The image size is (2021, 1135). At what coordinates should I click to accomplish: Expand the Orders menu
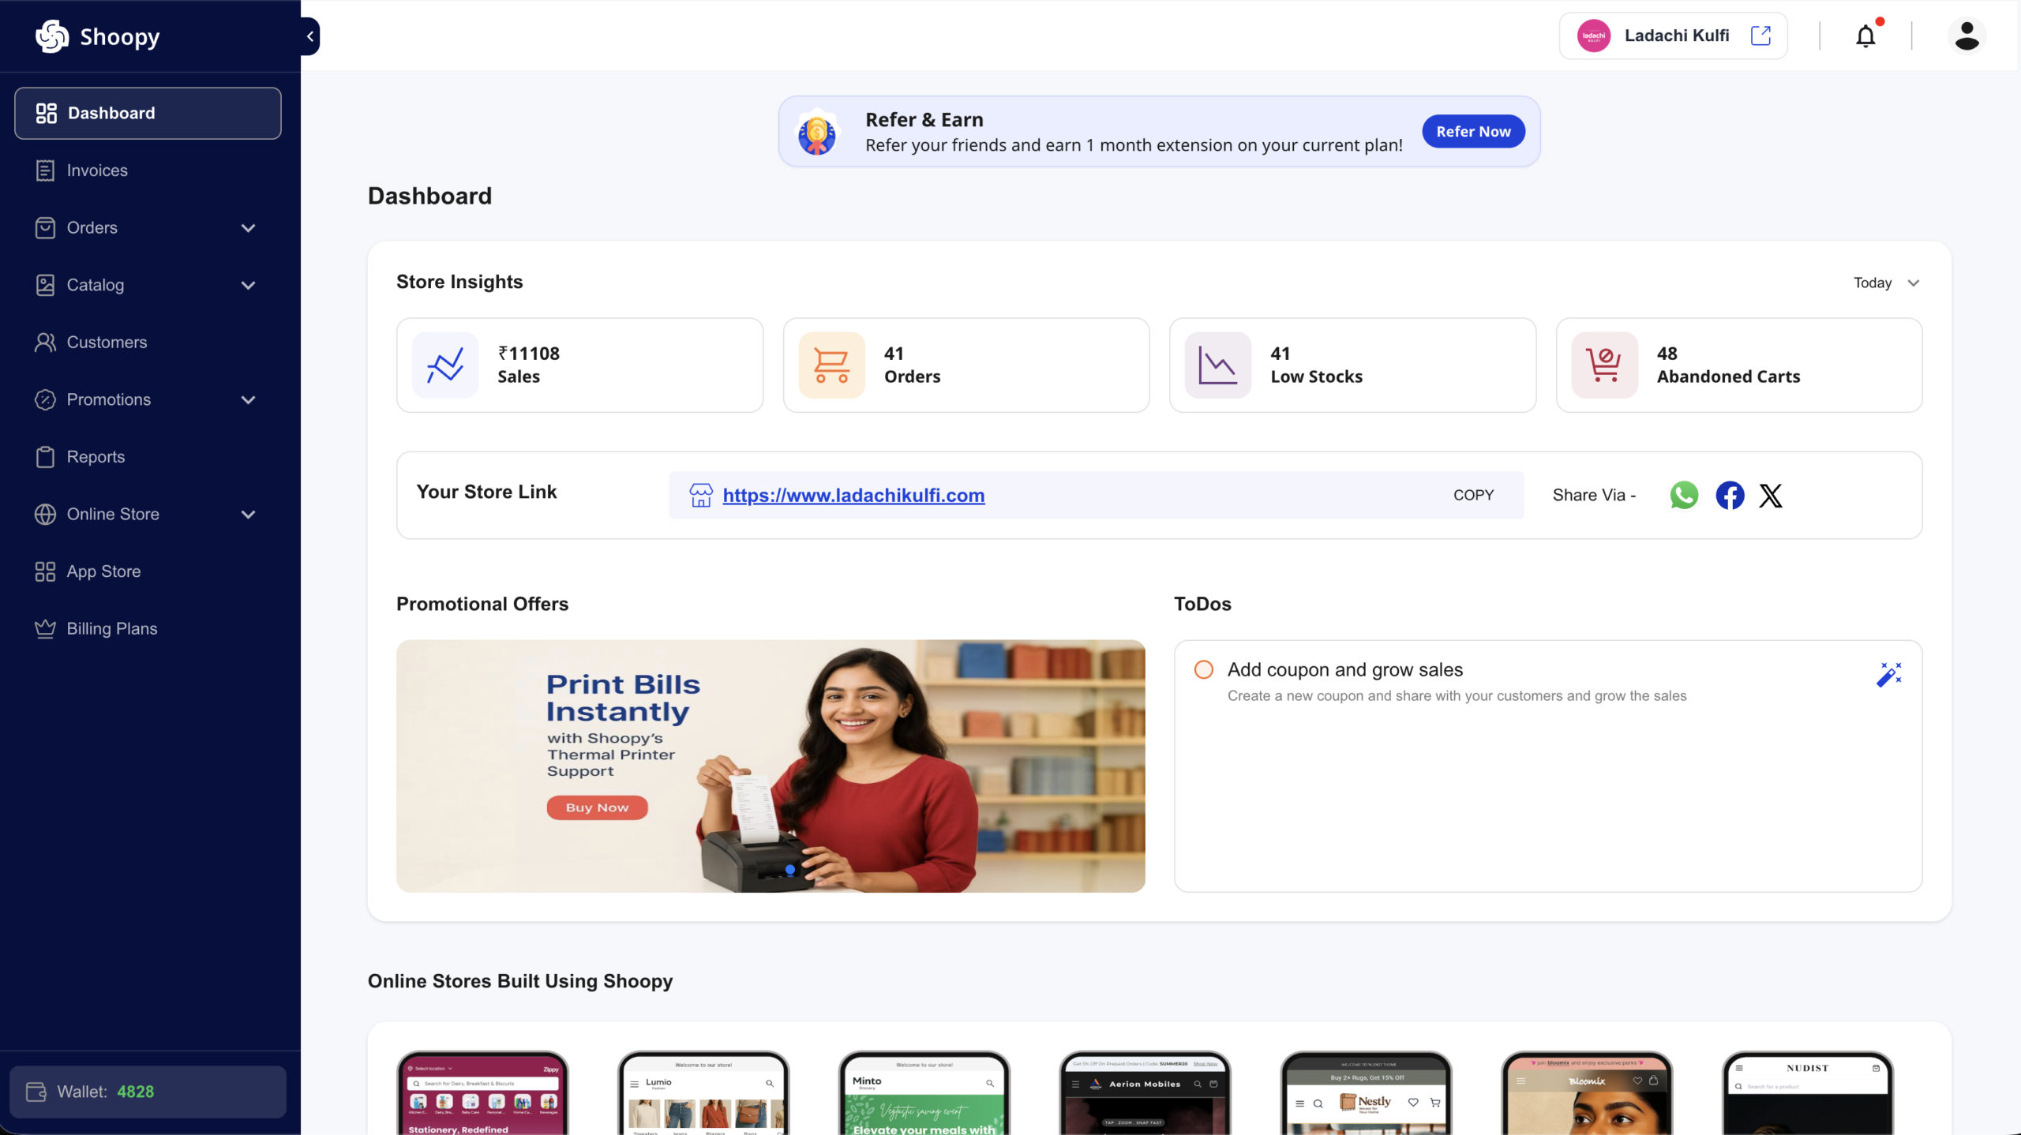tap(248, 227)
